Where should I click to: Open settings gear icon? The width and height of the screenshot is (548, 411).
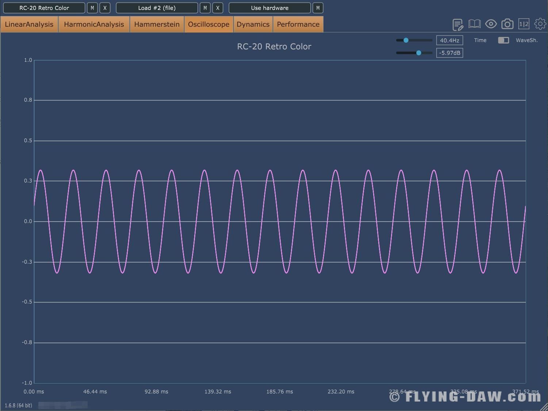pos(540,24)
